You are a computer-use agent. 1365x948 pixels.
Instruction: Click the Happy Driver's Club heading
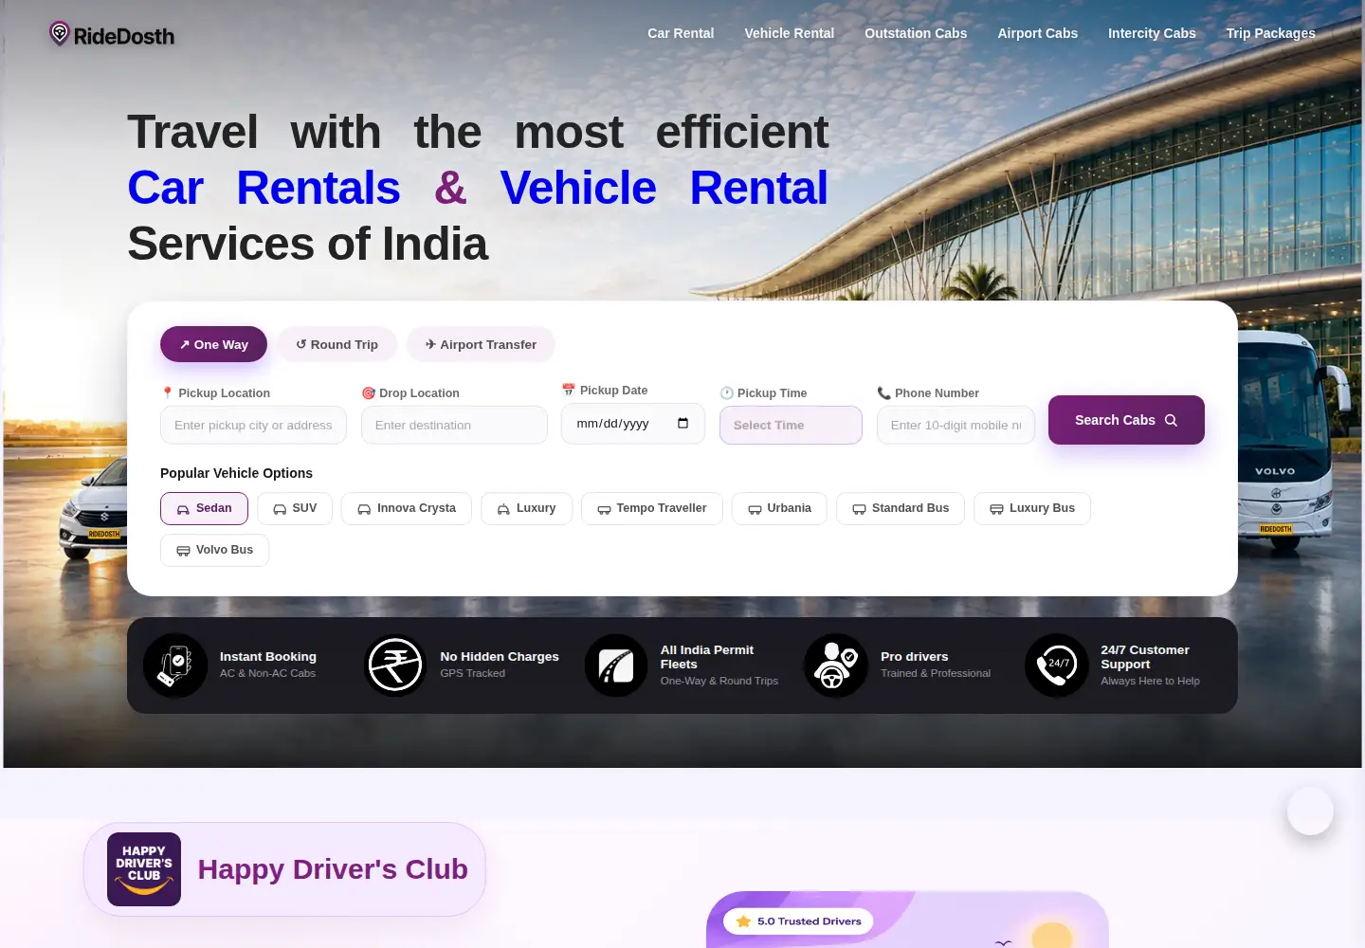point(333,869)
